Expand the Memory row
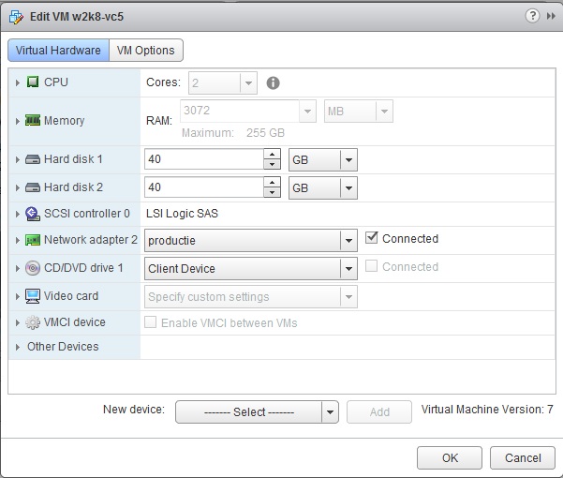 [17, 121]
